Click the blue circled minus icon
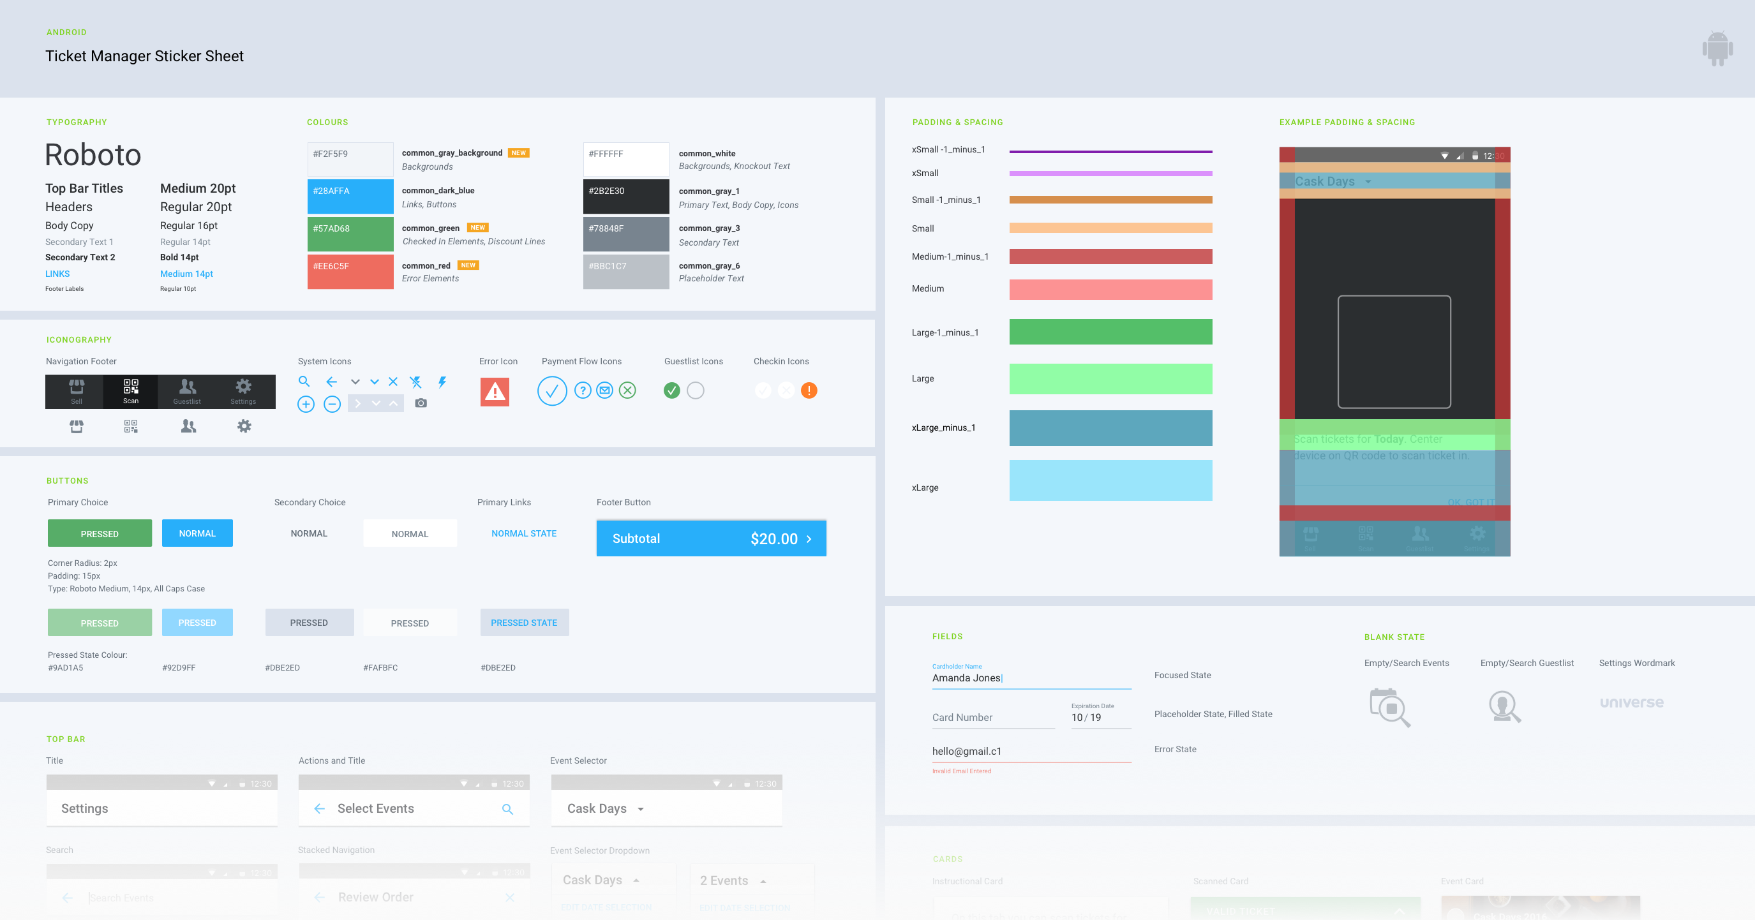Screen dimensions: 1755x920 [332, 404]
